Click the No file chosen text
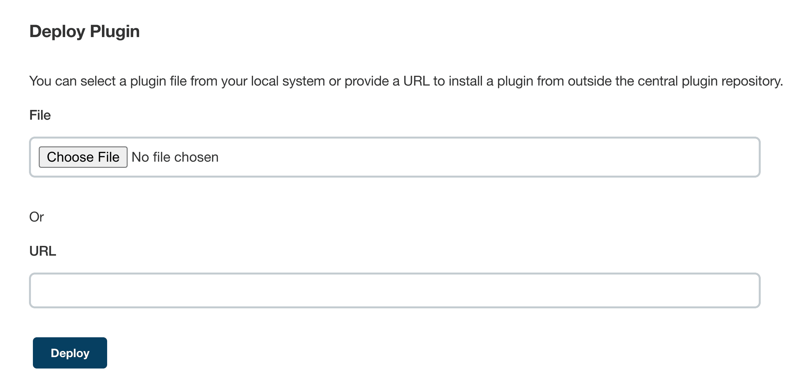Image resolution: width=805 pixels, height=389 pixels. click(x=175, y=157)
